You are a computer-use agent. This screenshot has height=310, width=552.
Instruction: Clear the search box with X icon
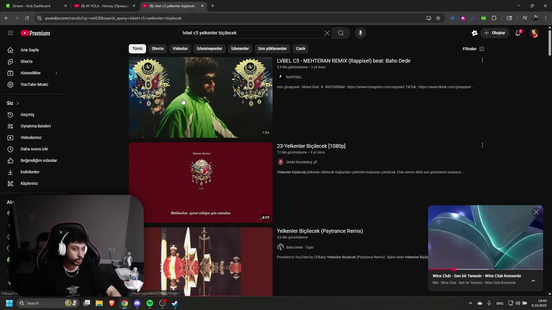click(x=327, y=33)
